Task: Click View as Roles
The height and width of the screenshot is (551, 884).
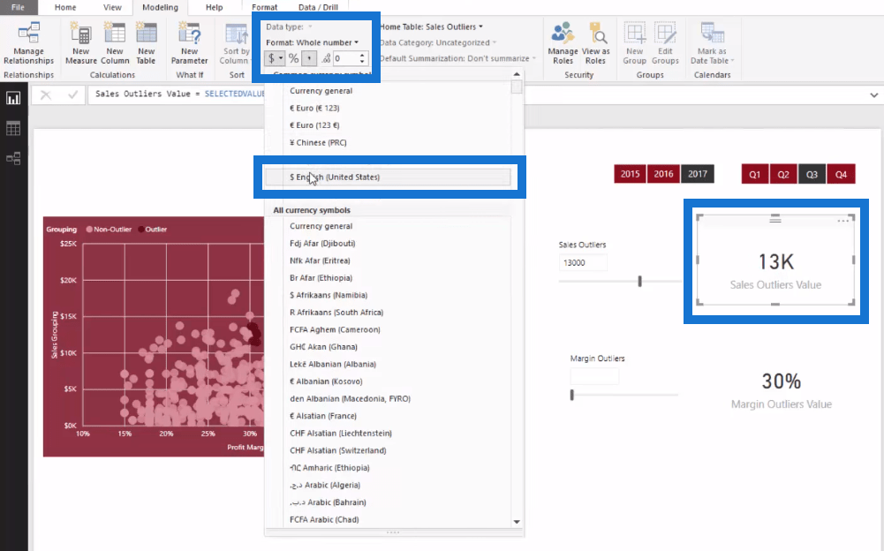Action: (595, 43)
